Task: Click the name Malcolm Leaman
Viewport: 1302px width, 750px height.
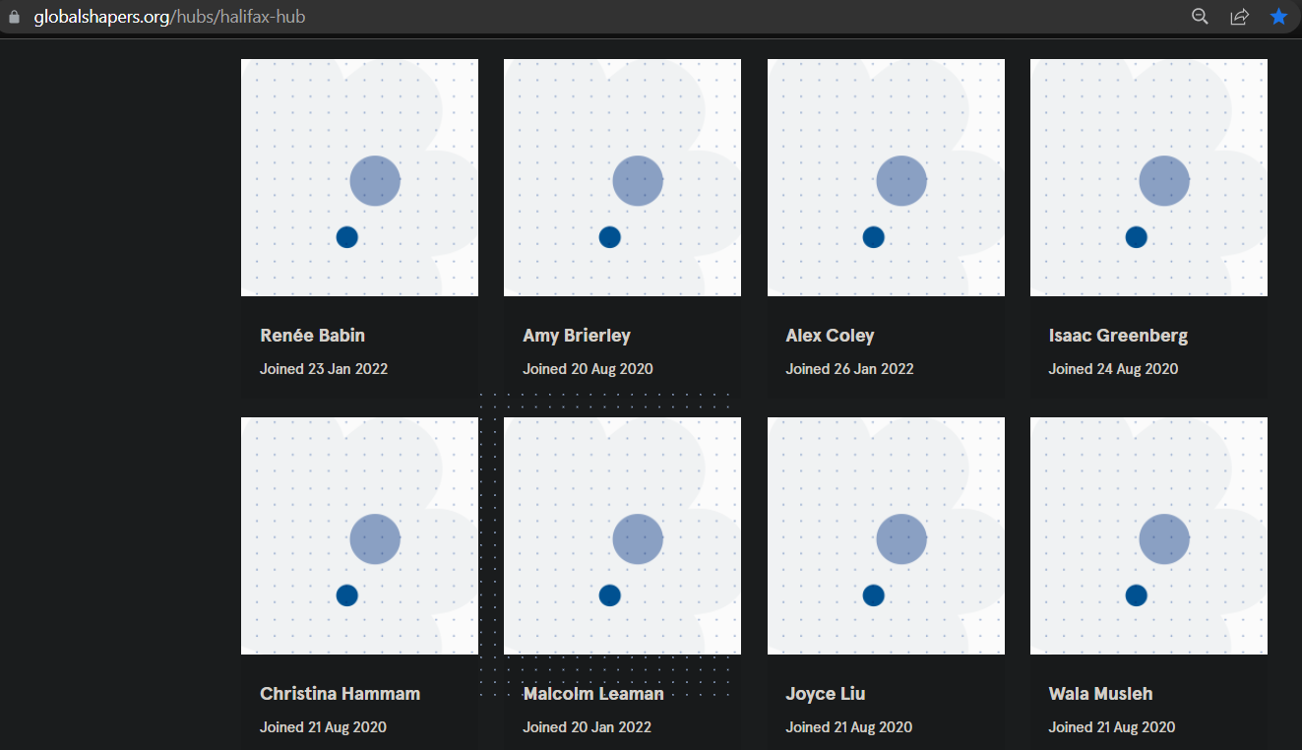Action: pyautogui.click(x=593, y=694)
